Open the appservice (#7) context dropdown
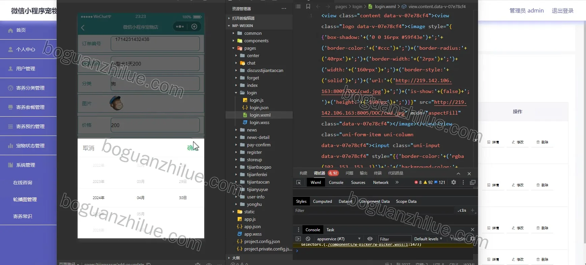 coord(338,239)
